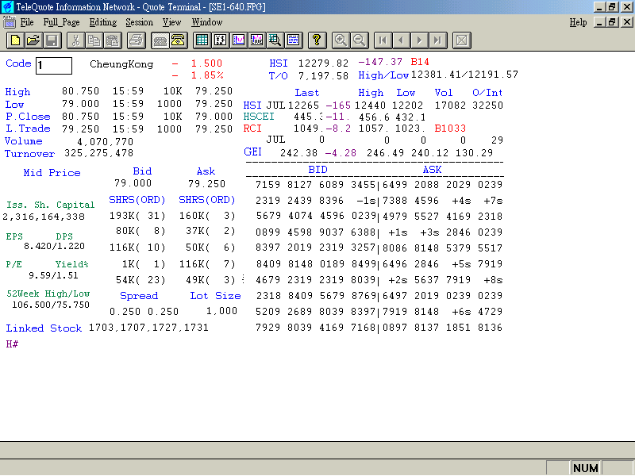Click the P/E Yield value 9.59/1.51
The image size is (635, 476).
[53, 275]
